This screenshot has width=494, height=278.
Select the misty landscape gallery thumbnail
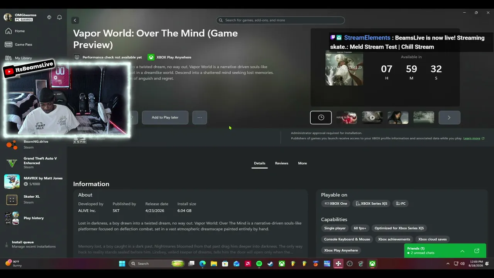click(424, 117)
